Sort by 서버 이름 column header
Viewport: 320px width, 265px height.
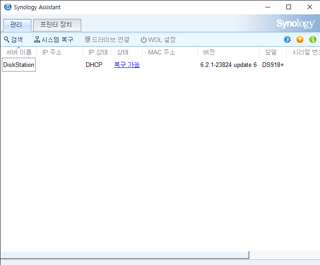tap(18, 52)
